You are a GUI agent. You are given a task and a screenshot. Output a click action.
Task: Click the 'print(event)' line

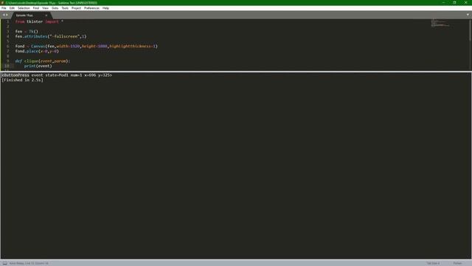point(38,66)
